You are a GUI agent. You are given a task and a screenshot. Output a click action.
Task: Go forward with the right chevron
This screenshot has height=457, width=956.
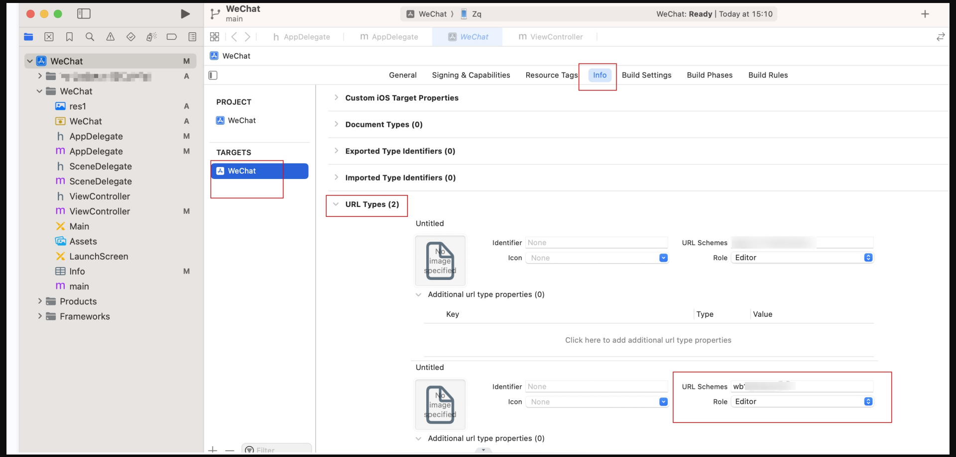[247, 37]
